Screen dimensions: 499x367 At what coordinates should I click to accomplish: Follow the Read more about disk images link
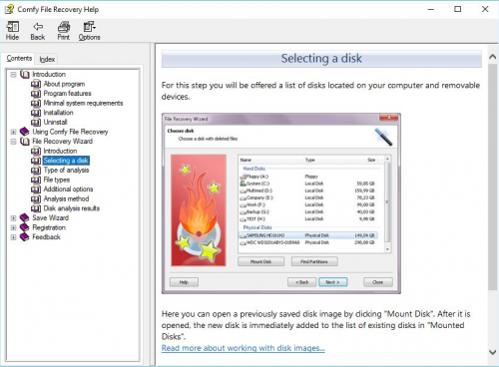click(244, 348)
